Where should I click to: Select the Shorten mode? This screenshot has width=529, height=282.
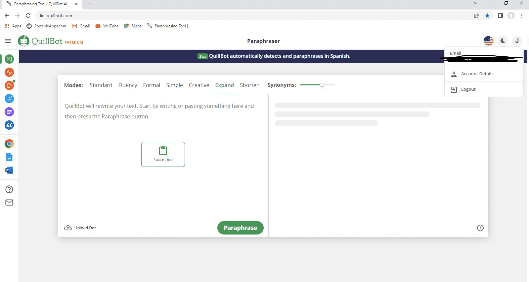(249, 85)
